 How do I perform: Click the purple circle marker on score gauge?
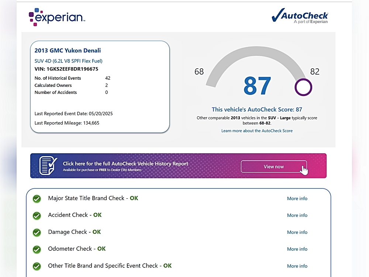(303, 88)
